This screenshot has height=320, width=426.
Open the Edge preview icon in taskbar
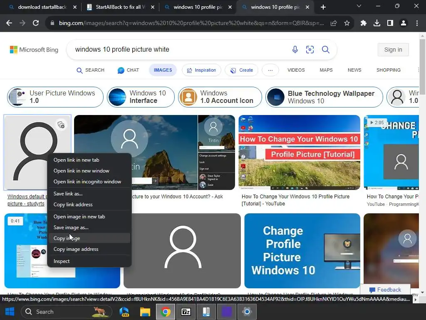point(124,312)
